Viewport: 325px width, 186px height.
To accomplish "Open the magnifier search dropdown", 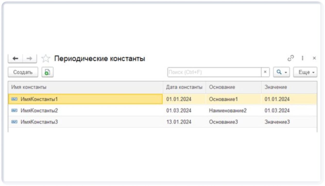I will tap(281, 72).
